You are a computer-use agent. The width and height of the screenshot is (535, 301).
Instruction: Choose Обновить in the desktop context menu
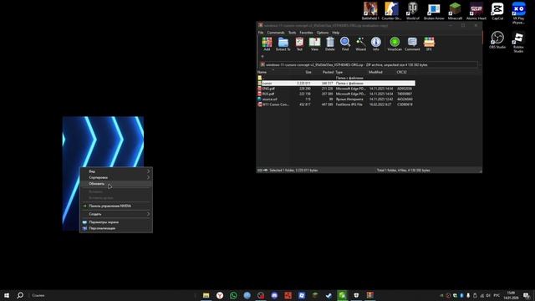[116, 184]
